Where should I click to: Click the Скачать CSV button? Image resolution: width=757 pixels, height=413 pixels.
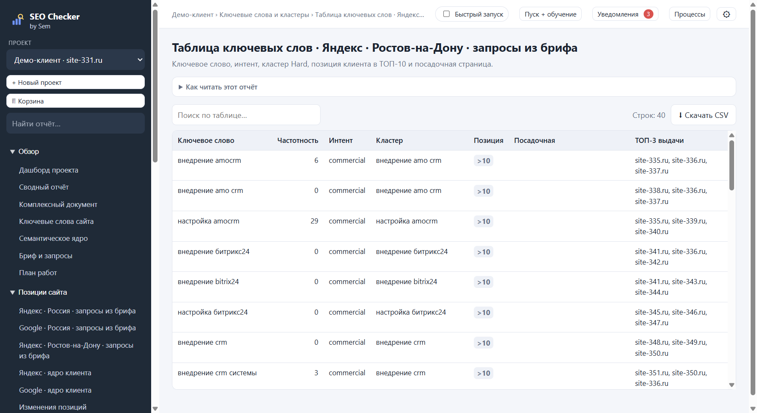point(703,115)
